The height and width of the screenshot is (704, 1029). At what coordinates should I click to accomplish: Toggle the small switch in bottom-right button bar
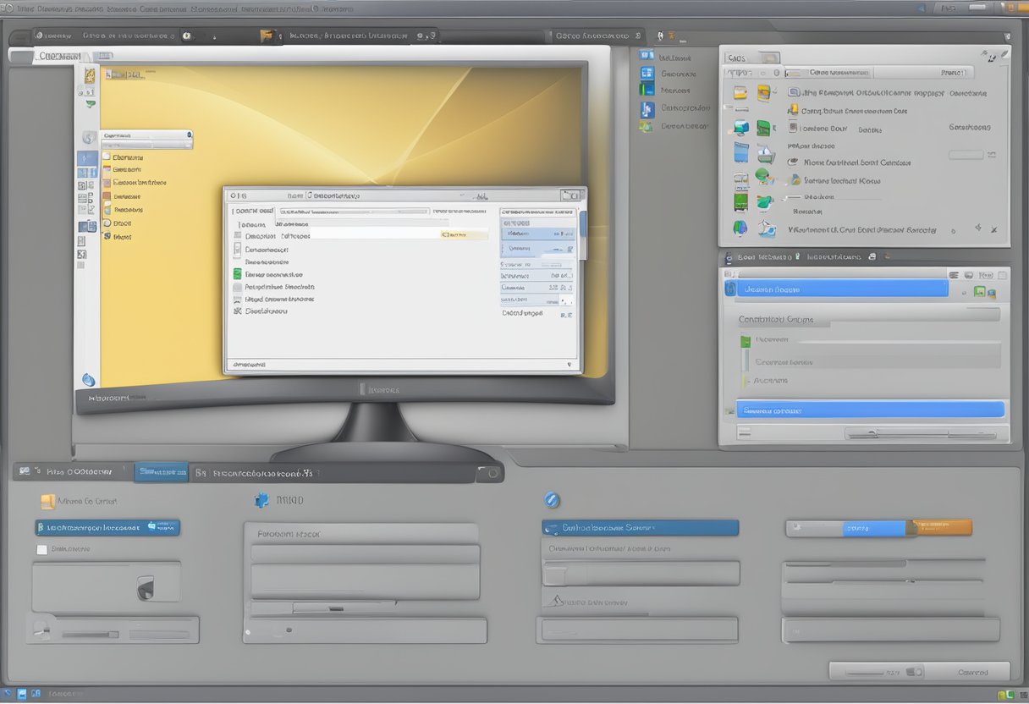913,672
